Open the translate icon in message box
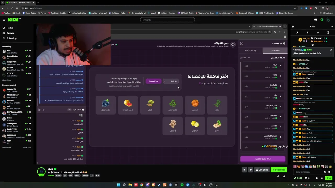335x188 pixels. 325,172
